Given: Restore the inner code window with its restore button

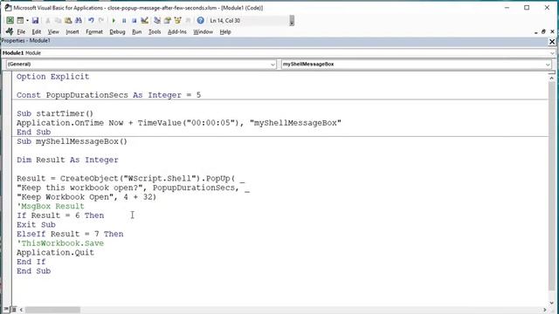Looking at the screenshot, I should point(543,31).
